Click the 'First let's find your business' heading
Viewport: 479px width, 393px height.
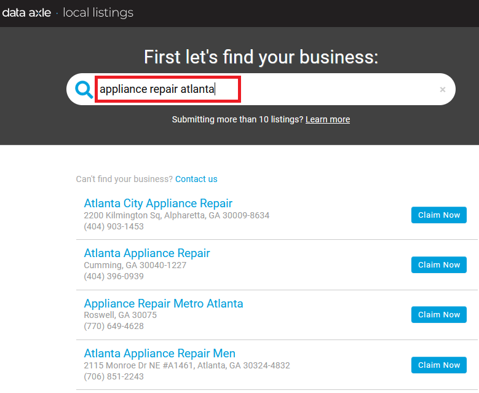(x=261, y=57)
